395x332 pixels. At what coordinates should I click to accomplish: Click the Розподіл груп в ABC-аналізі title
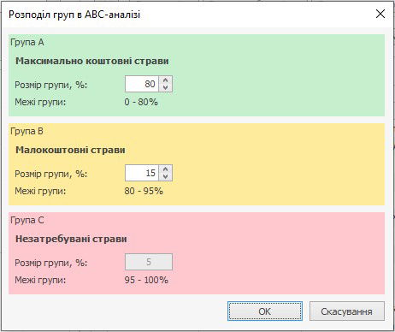(x=74, y=15)
